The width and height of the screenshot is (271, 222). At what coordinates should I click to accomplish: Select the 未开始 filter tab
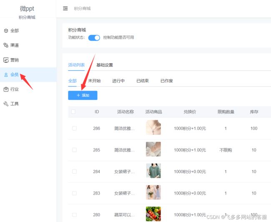tap(94, 81)
